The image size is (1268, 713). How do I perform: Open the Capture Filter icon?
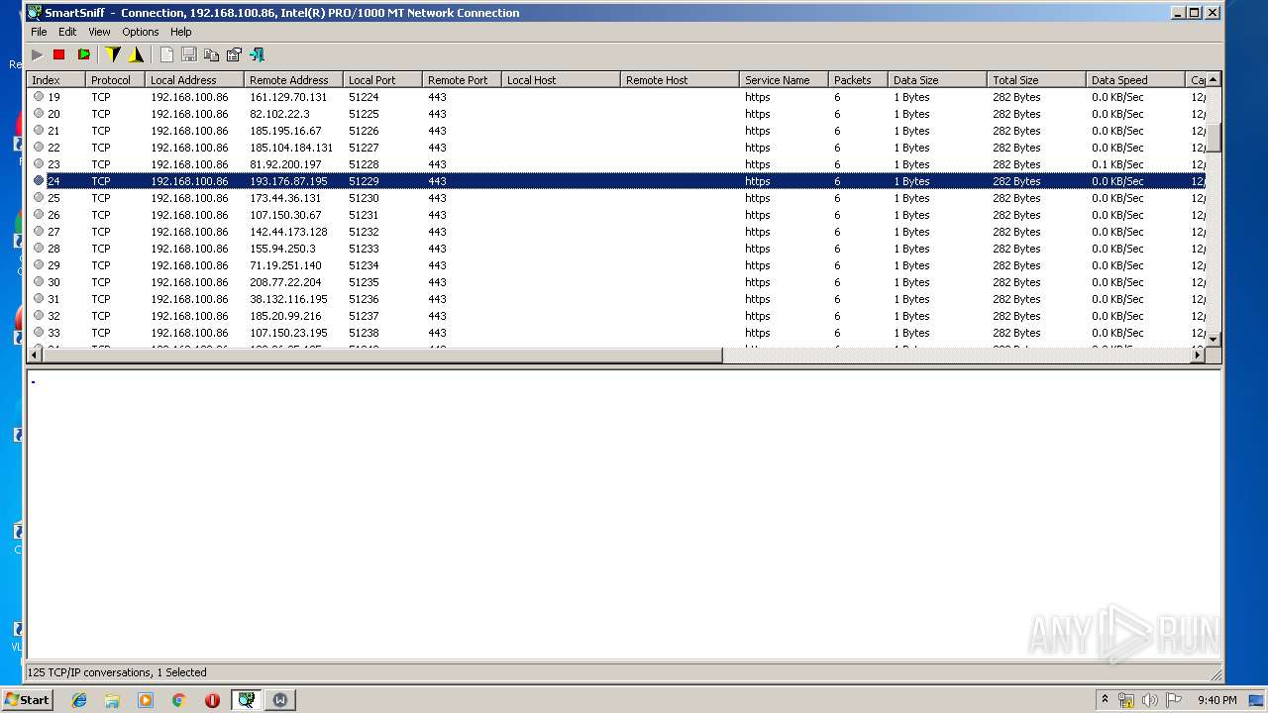click(113, 54)
